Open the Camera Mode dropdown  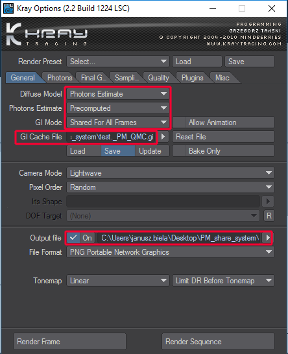[171, 173]
